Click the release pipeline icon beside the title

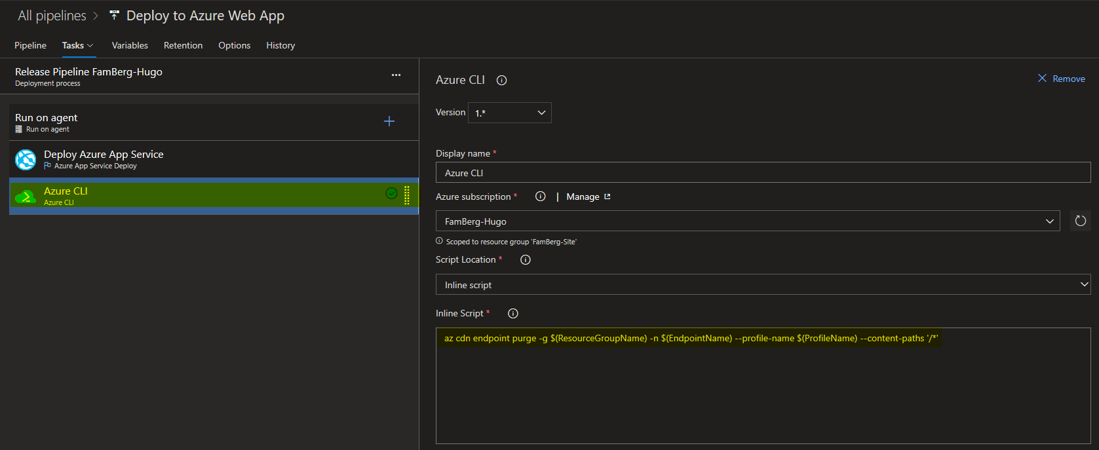coord(114,14)
